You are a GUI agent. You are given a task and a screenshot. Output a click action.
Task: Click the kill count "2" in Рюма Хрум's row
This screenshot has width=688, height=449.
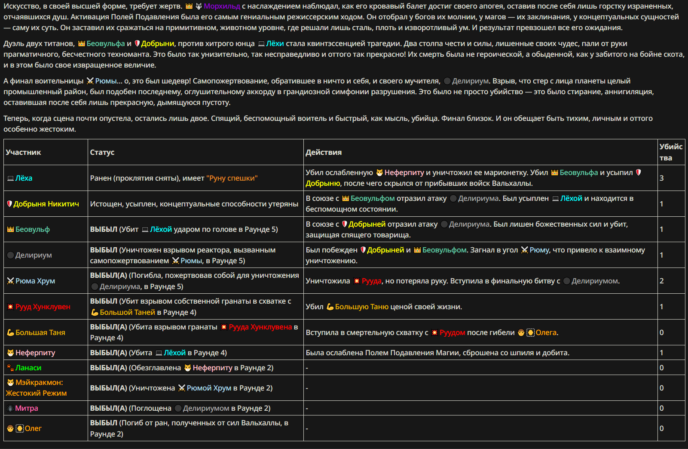[662, 281]
